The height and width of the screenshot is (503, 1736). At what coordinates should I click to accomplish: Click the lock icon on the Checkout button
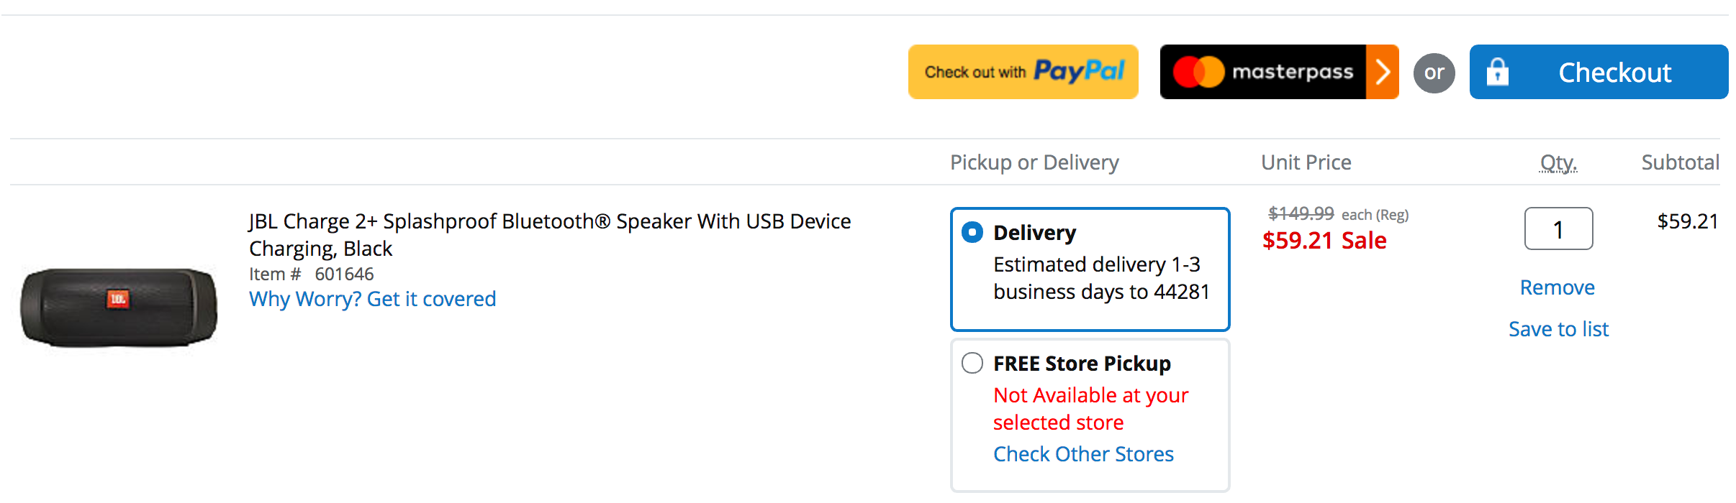click(1498, 72)
